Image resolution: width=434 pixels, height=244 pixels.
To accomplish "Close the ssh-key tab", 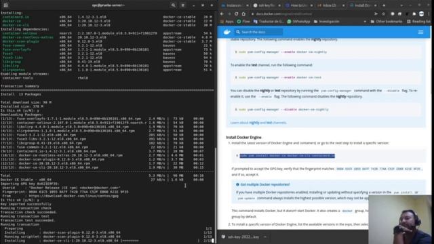I will (x=279, y=5).
